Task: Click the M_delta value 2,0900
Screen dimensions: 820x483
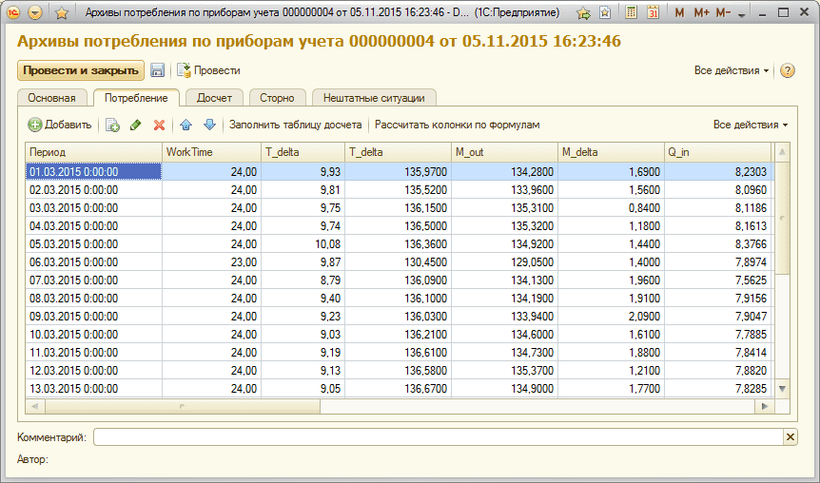Action: pyautogui.click(x=611, y=317)
